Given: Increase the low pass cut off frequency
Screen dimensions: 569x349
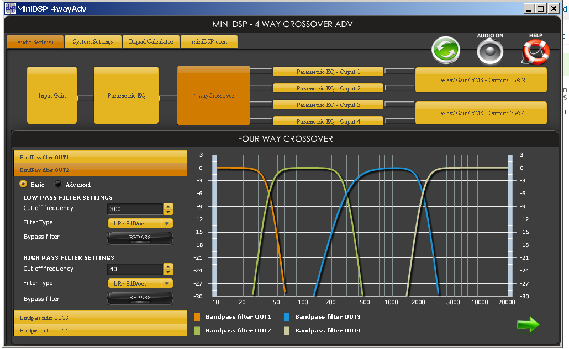Looking at the screenshot, I should click(168, 206).
